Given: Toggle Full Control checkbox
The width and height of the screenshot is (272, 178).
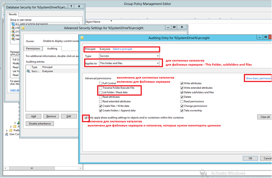Looking at the screenshot, I should tap(101, 83).
